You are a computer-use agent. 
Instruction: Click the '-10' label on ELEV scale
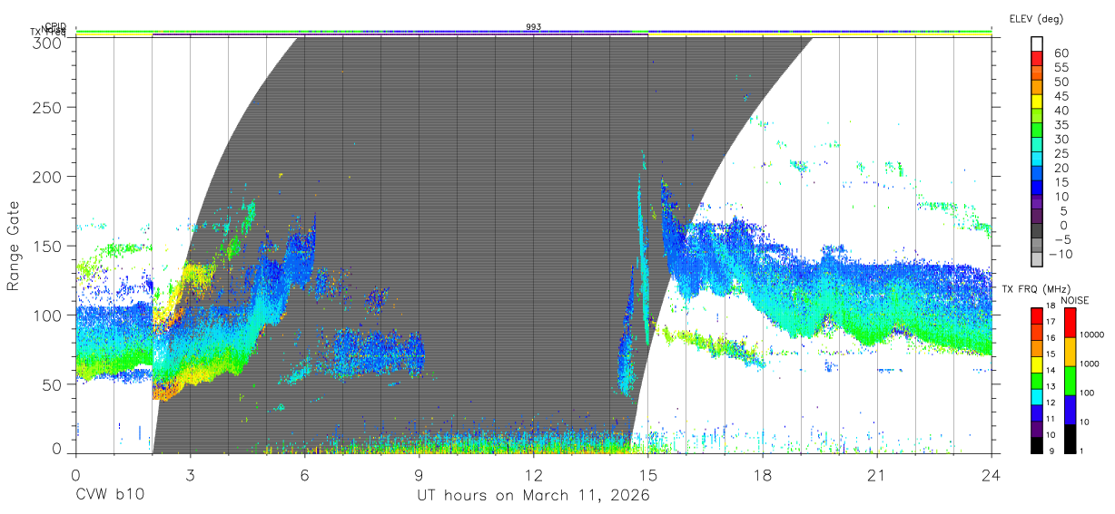(1061, 255)
